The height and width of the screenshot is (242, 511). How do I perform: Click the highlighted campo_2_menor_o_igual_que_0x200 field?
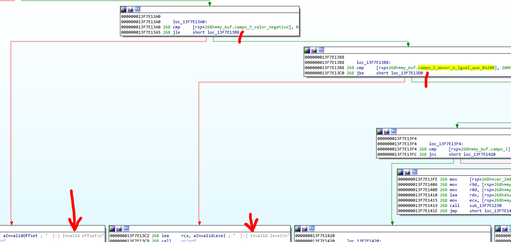click(456, 68)
